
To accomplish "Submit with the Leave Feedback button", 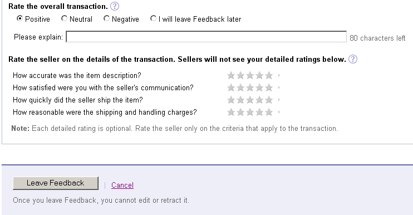I will pos(56,183).
